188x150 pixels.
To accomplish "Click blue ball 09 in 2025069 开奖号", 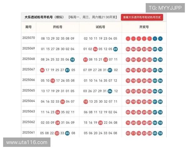I will (x=155, y=49).
